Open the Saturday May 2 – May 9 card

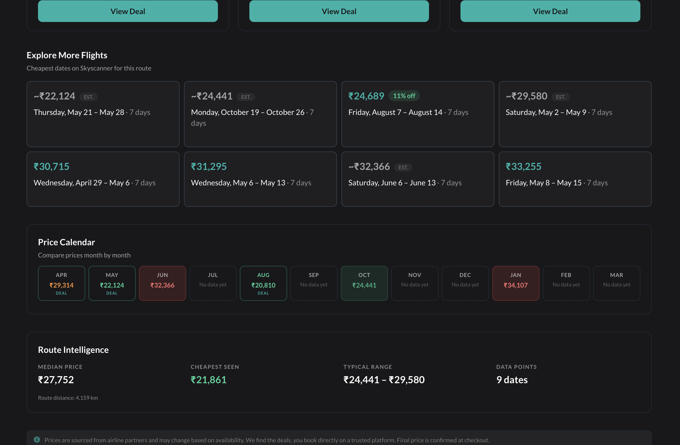point(575,114)
